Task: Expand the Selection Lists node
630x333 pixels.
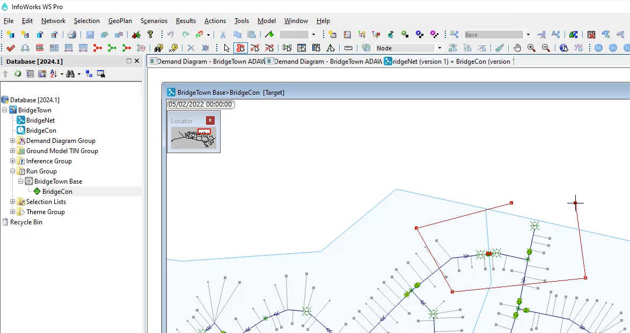Action: (x=12, y=201)
